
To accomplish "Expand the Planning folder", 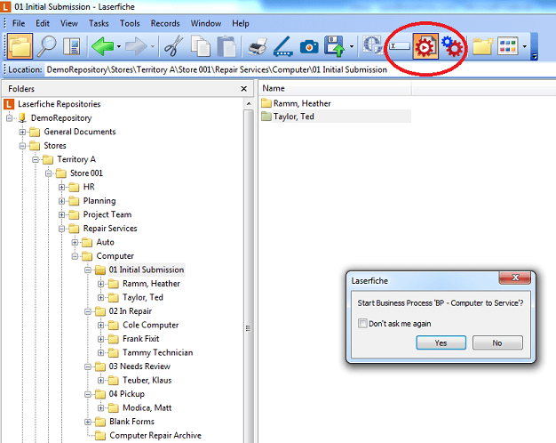I will coord(61,201).
